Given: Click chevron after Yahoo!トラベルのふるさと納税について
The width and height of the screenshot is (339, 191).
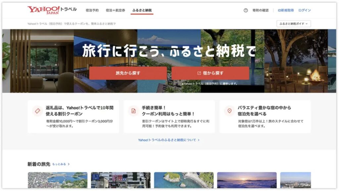Looking at the screenshot, I should (x=199, y=140).
